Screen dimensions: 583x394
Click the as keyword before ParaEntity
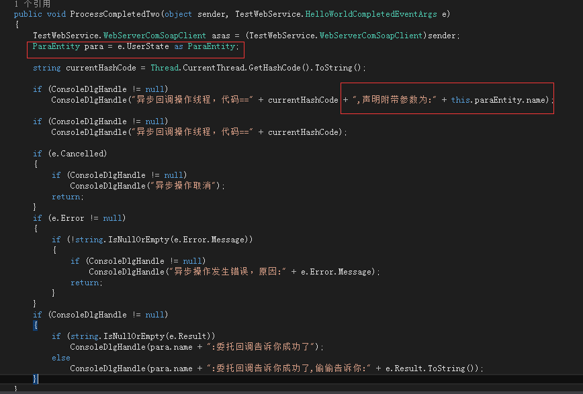pyautogui.click(x=179, y=46)
